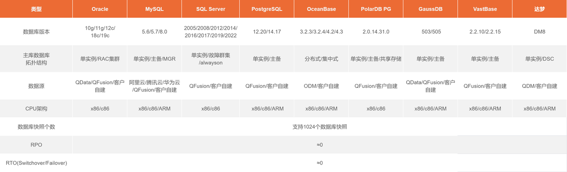Select the 单实例/主备/共享存储 cell

pyautogui.click(x=376, y=59)
